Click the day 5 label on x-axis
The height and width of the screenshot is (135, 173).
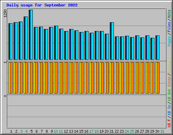(31, 131)
